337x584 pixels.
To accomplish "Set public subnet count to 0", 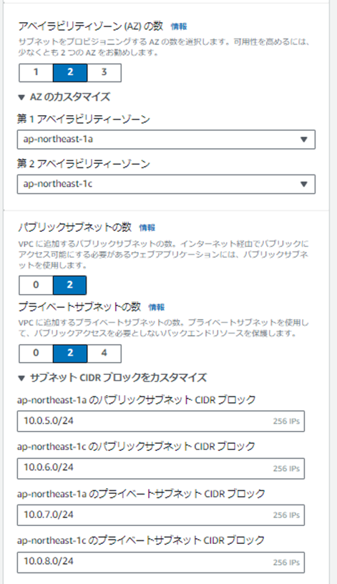I will (x=36, y=285).
